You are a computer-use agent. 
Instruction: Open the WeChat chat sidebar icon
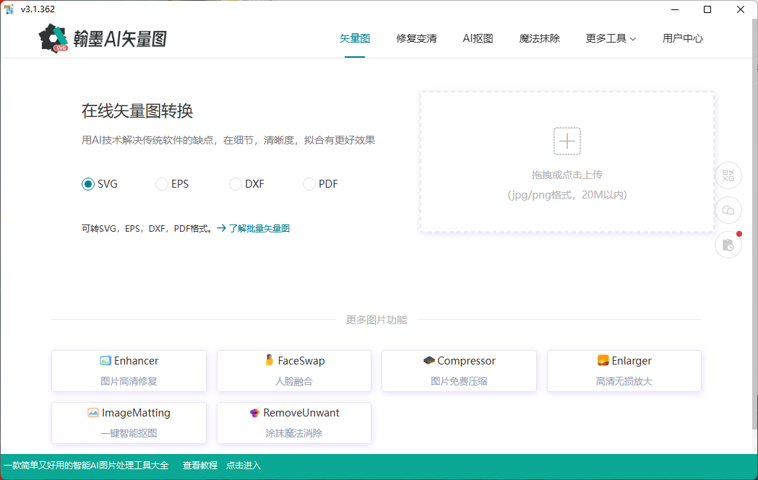click(x=728, y=210)
